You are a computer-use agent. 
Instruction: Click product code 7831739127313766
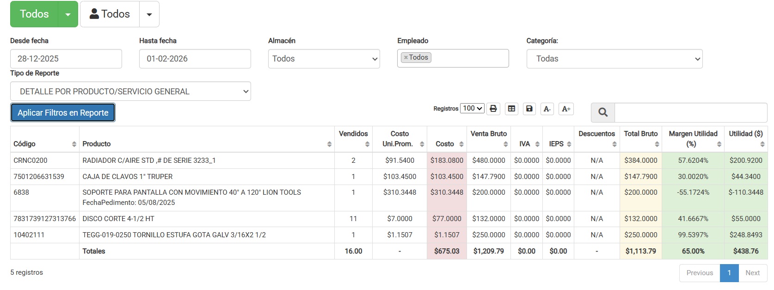pyautogui.click(x=45, y=219)
